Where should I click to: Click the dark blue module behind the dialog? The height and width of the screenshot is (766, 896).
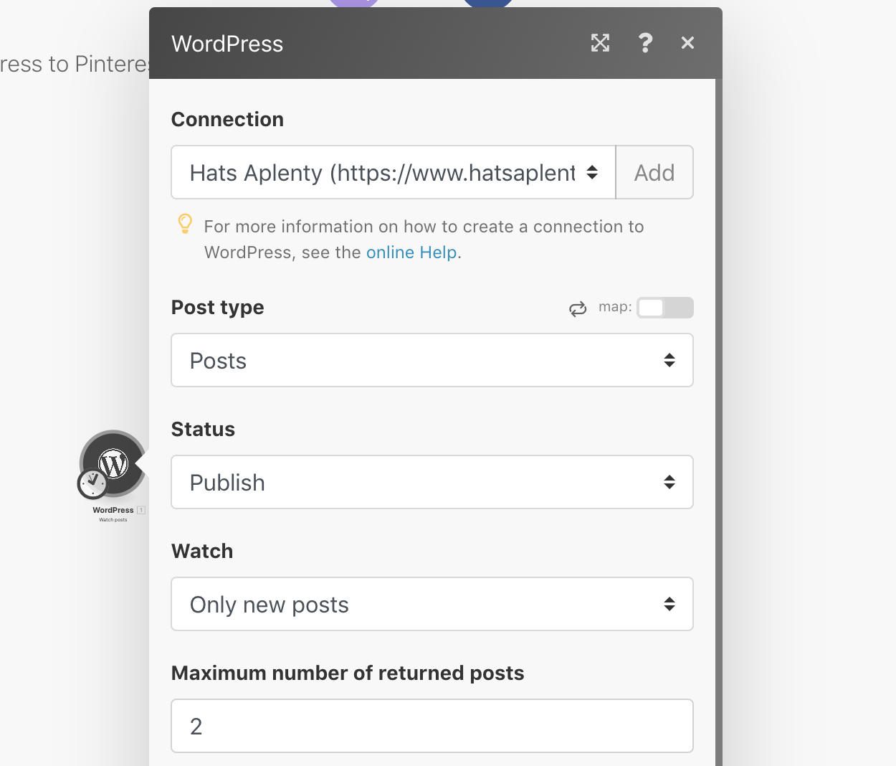pos(487,4)
